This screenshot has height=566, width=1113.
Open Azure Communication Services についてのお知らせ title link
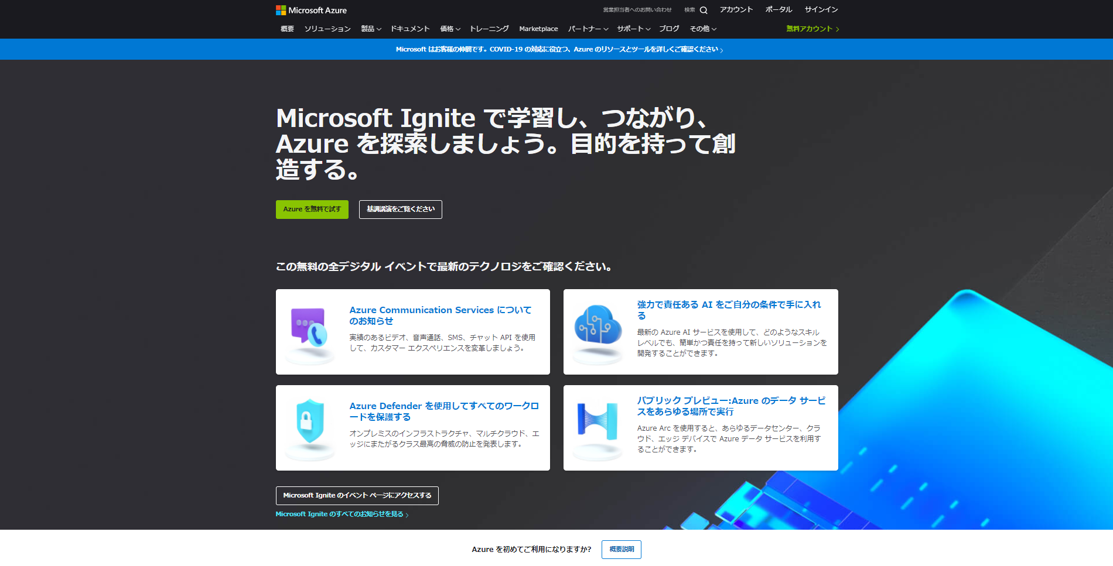pyautogui.click(x=441, y=315)
